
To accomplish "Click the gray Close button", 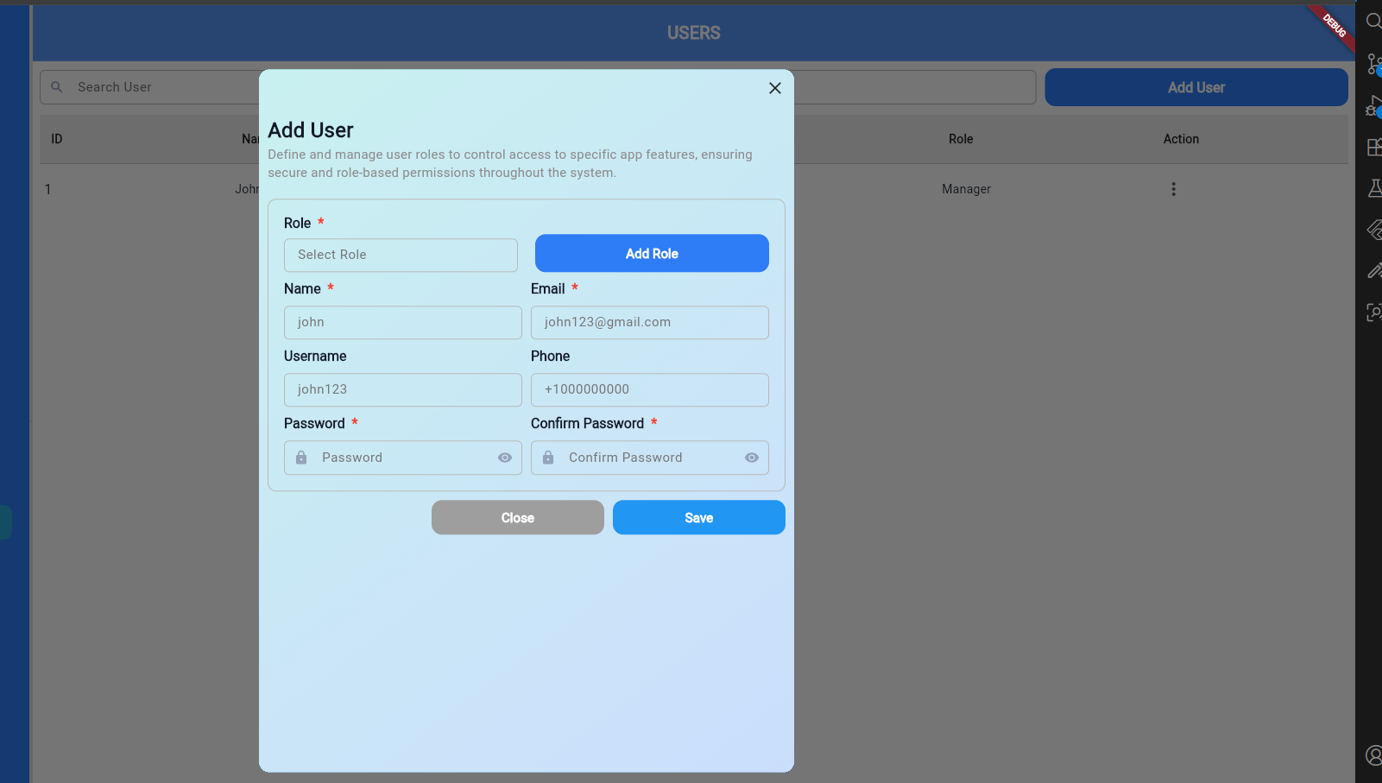I will 517,518.
